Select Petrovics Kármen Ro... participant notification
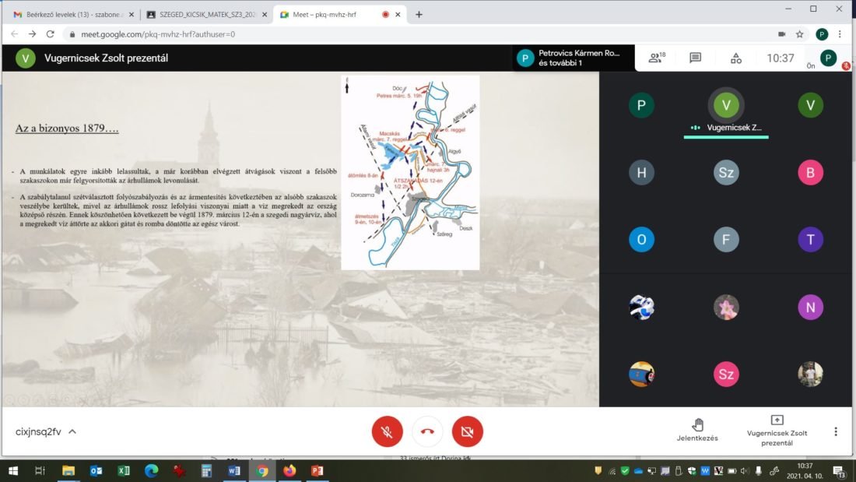 pos(574,58)
